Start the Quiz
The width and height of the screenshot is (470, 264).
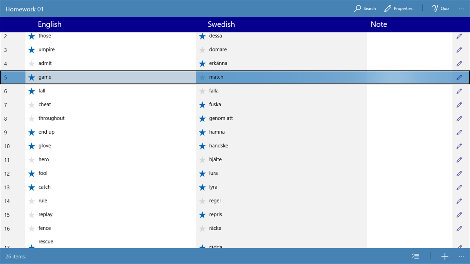click(x=440, y=8)
